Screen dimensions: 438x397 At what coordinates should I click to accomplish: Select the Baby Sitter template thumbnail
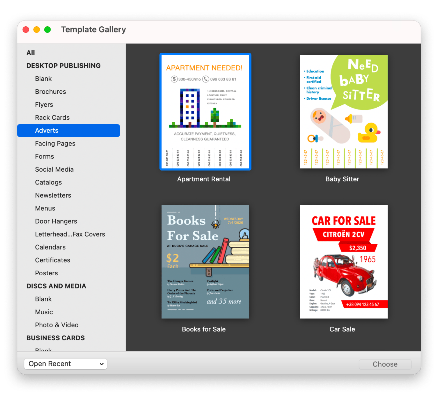[344, 112]
